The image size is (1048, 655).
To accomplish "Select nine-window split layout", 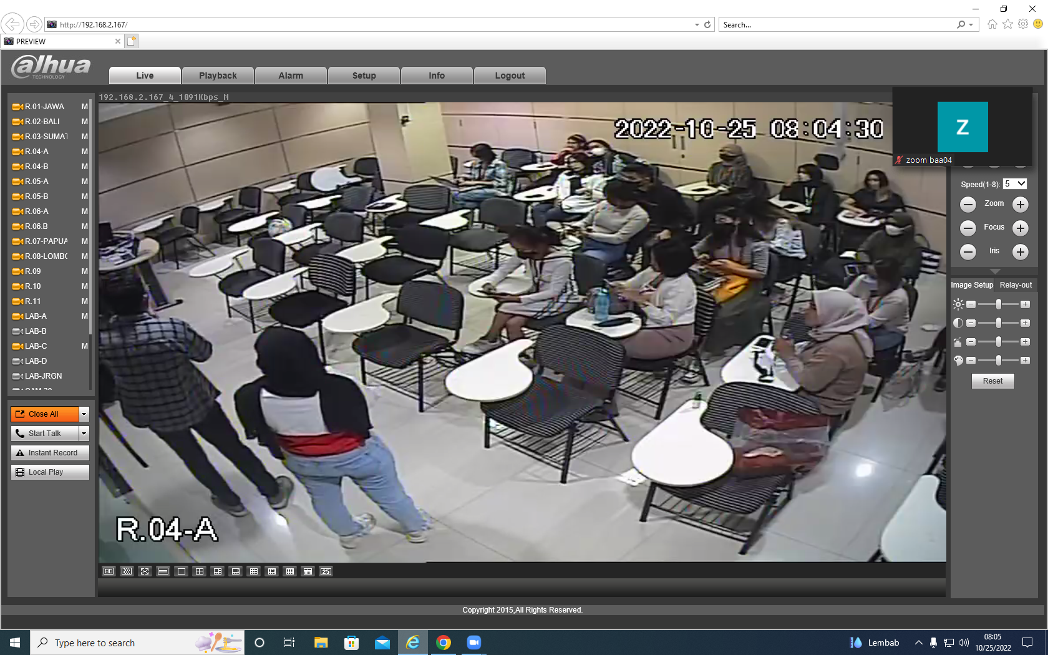I will click(x=253, y=571).
